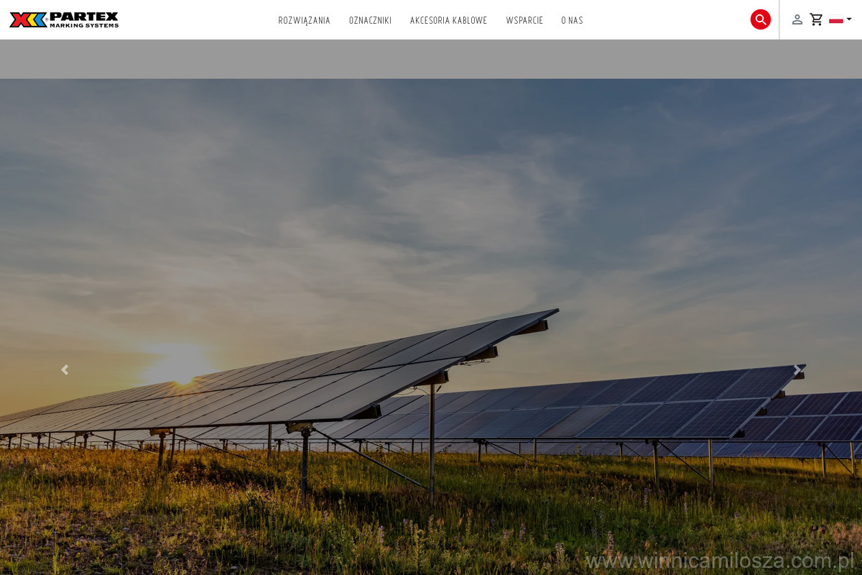Click the cloudy sky area of the slide
The height and width of the screenshot is (575, 862).
431,194
